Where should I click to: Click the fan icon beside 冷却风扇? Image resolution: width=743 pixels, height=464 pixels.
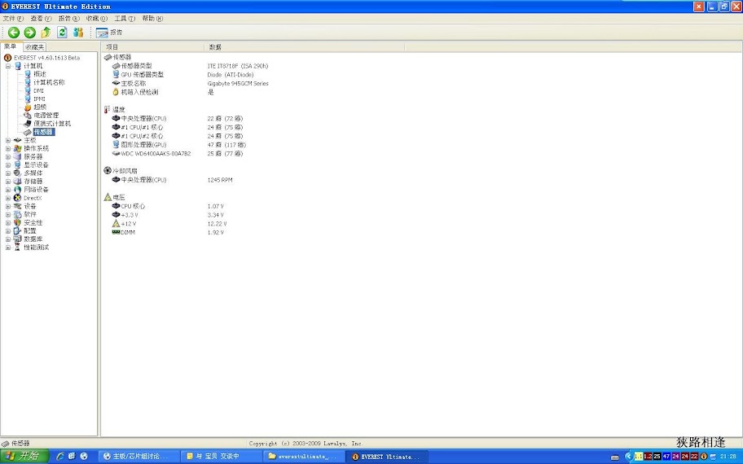click(108, 170)
